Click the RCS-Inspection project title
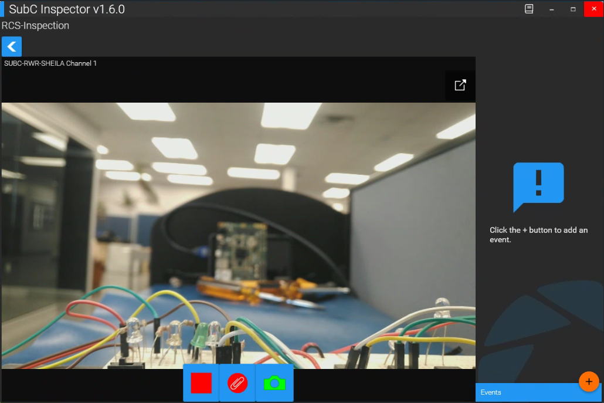This screenshot has width=604, height=403. [36, 26]
